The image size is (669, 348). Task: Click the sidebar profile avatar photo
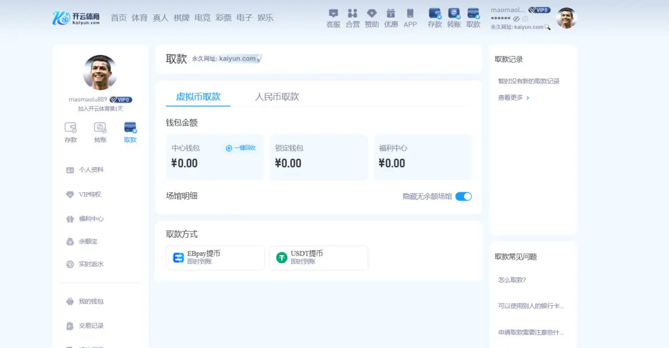click(x=100, y=73)
